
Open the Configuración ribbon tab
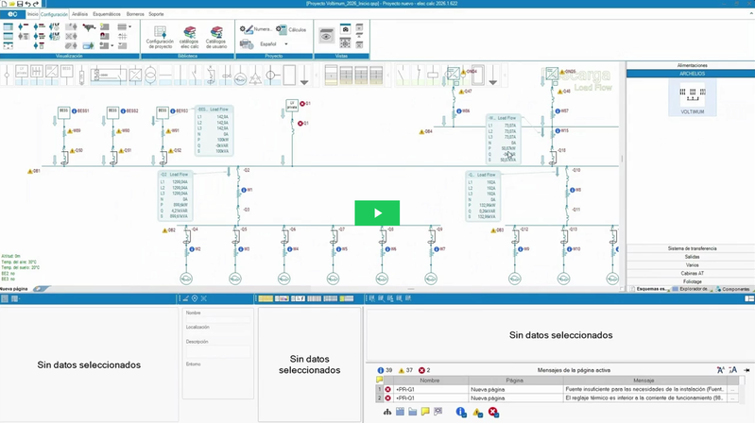click(54, 14)
